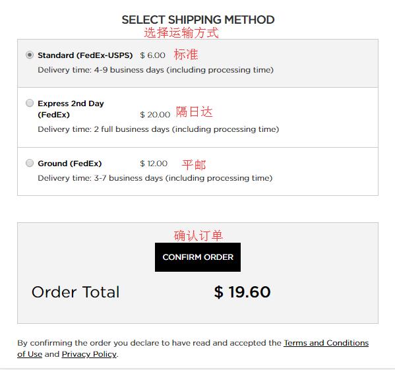Viewport: 395px width, 370px height.
Task: Click the Ground (FedEx) label text
Action: 70,164
